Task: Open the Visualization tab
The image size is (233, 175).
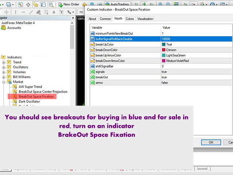Action: (x=145, y=19)
